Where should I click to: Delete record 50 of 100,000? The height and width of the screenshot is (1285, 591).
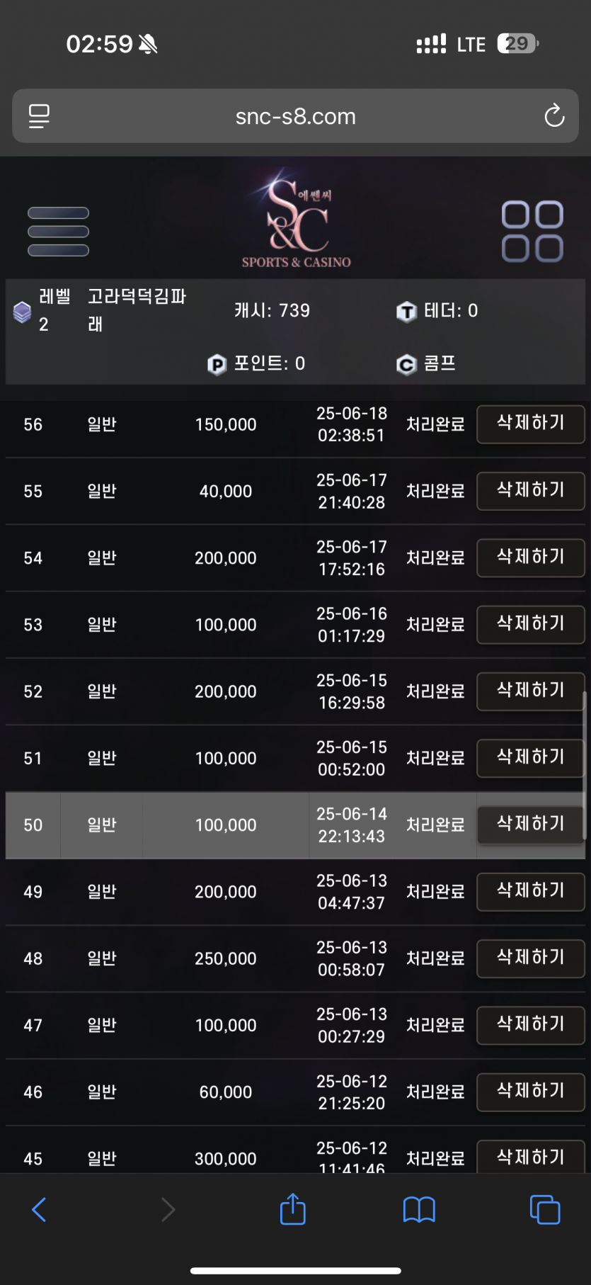click(531, 825)
